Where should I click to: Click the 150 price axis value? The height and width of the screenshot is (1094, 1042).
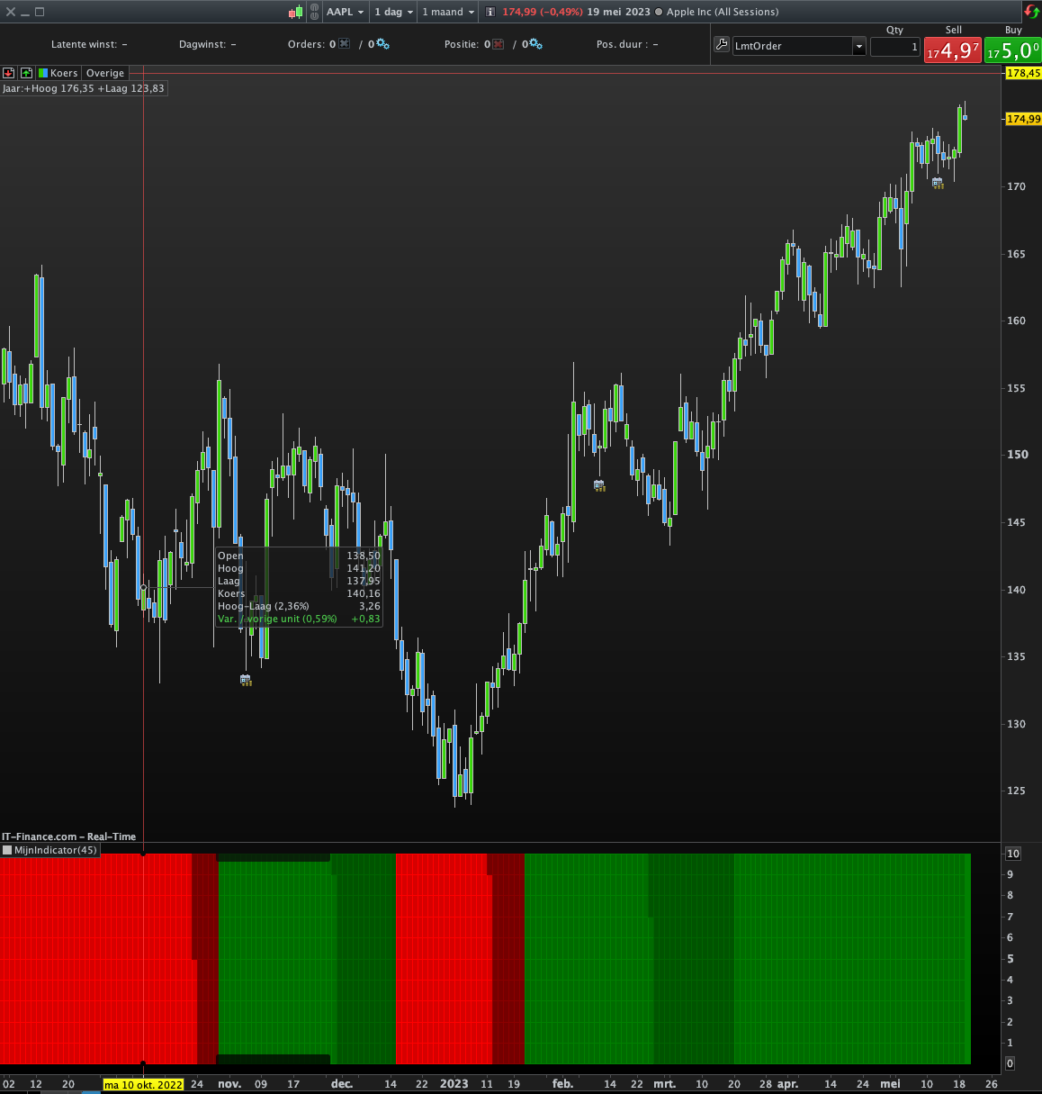[x=1017, y=455]
